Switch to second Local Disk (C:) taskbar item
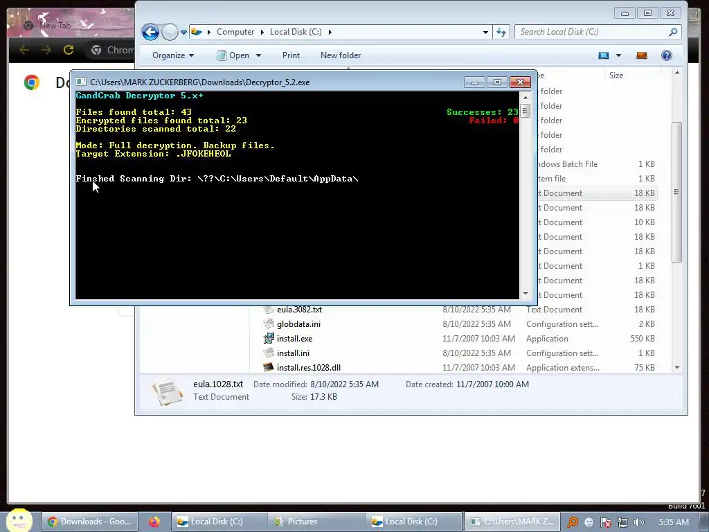The image size is (709, 532). 413,522
